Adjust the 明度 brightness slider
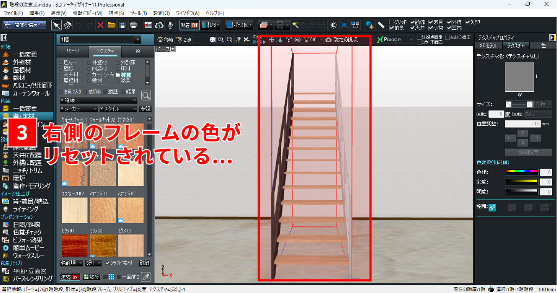 click(x=521, y=192)
